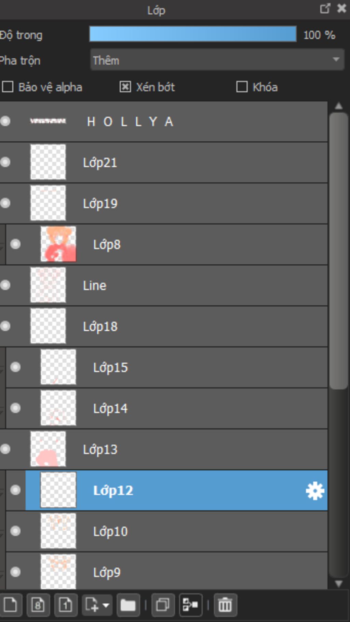The image size is (350, 622).
Task: Uncheck the Xén bớt clipping checkbox
Action: [125, 87]
